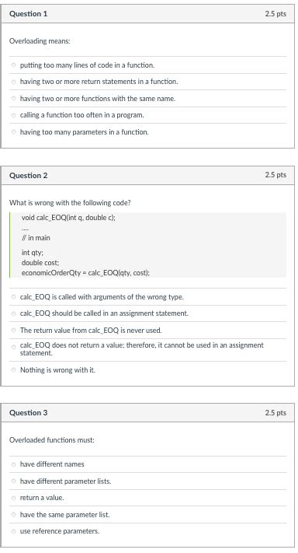The height and width of the screenshot is (553, 298).
Task: Choose 'use reference parameters' radio option
Action: point(13,531)
